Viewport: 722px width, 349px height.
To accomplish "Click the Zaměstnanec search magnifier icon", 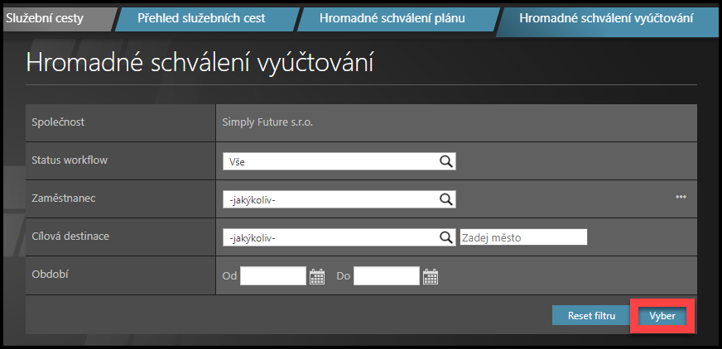I will click(x=445, y=199).
